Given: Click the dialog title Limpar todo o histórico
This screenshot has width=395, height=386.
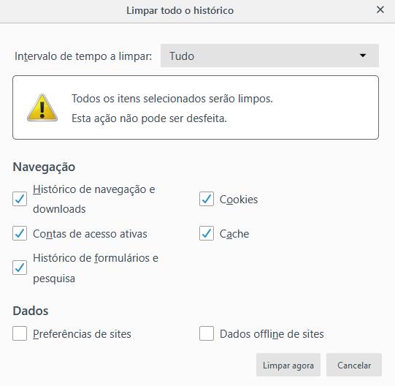Looking at the screenshot, I should pyautogui.click(x=180, y=10).
